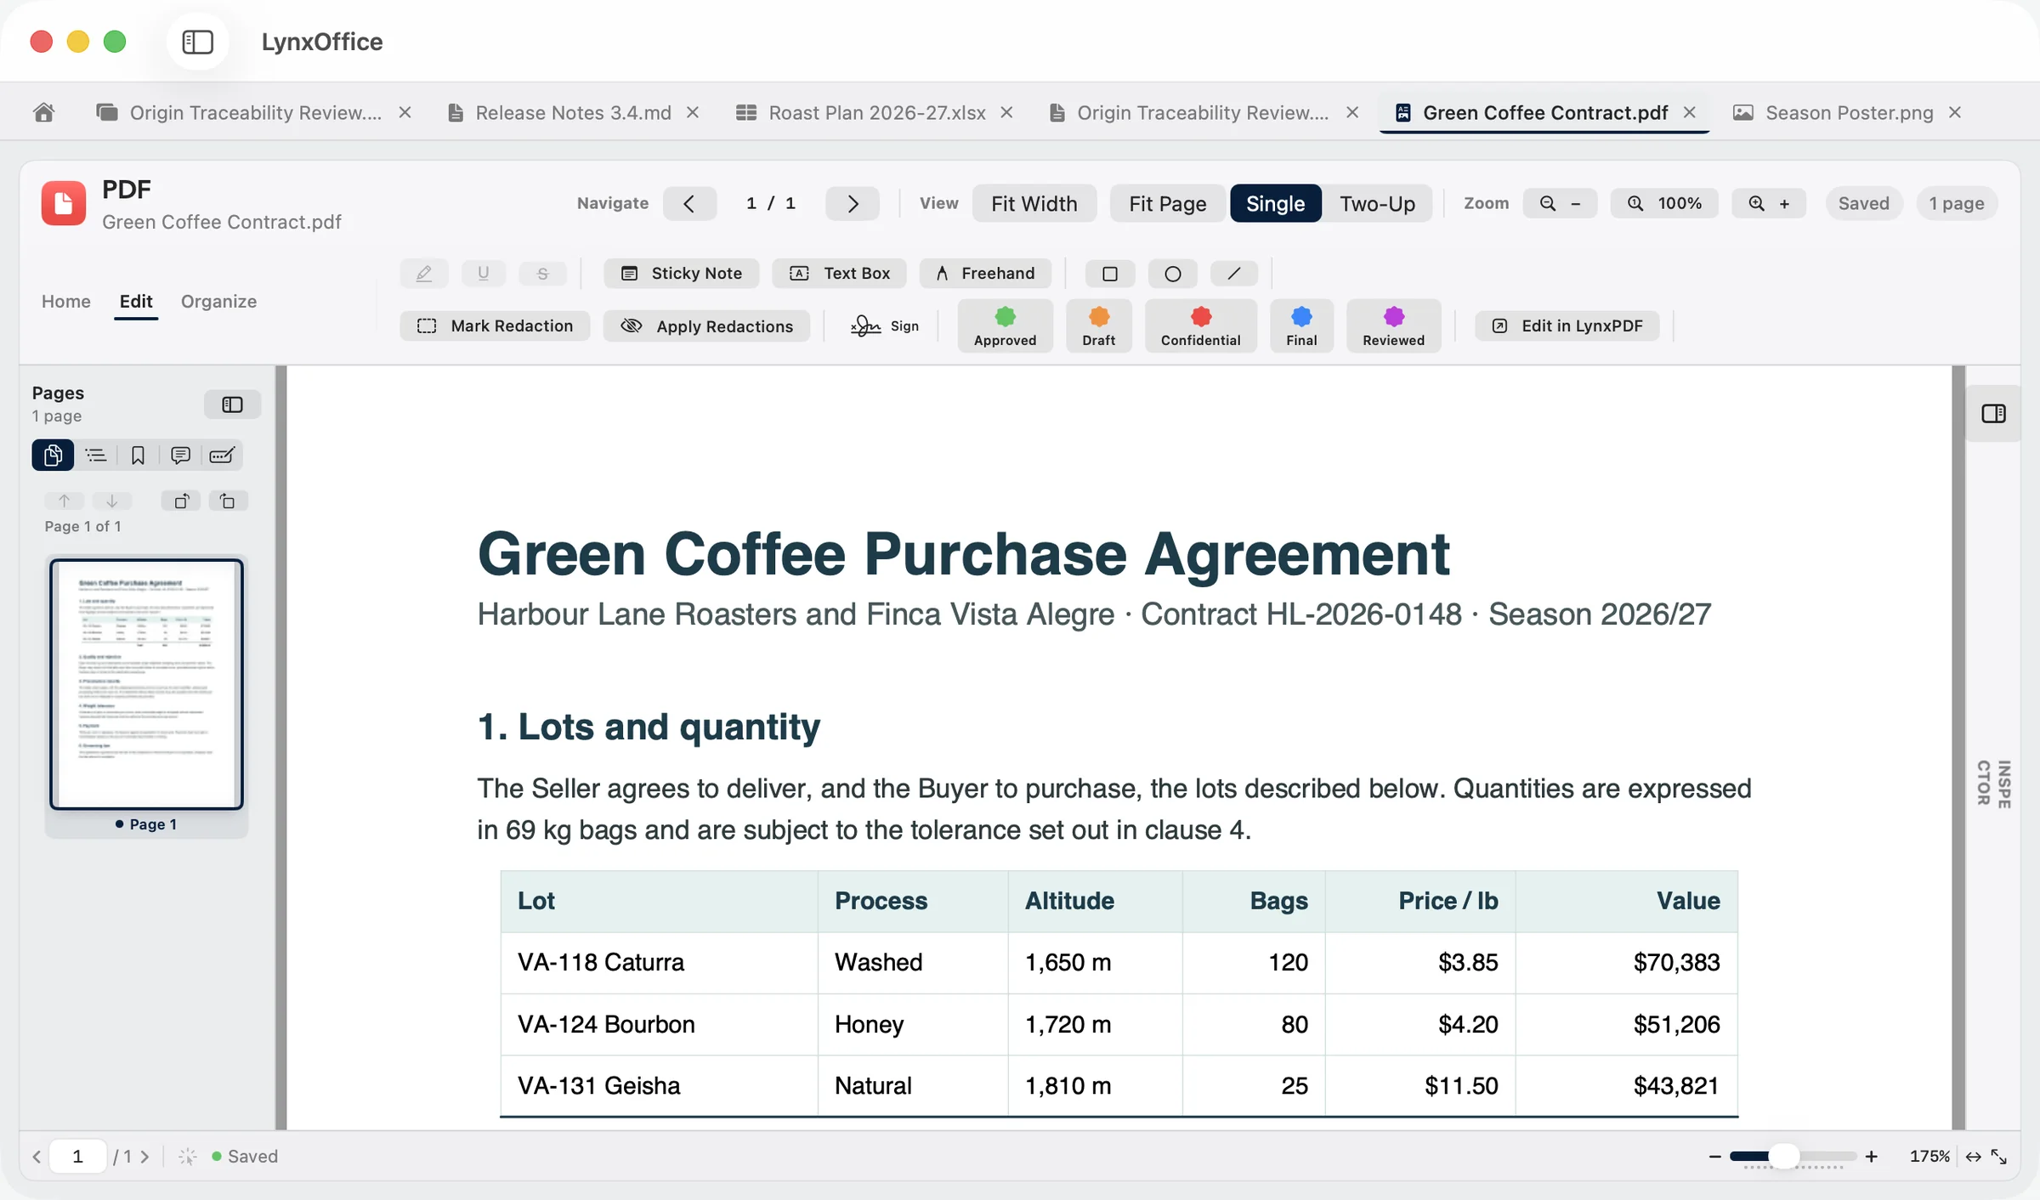Set view to Fit Width
The height and width of the screenshot is (1200, 2040).
[x=1034, y=203]
